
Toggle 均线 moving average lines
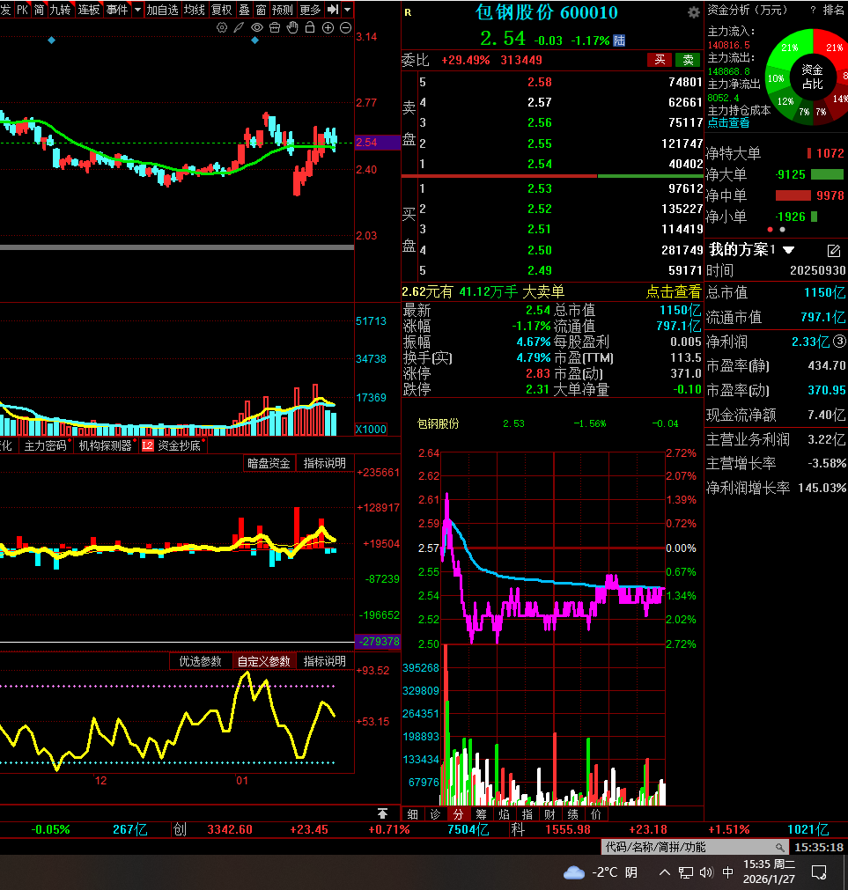click(x=194, y=10)
